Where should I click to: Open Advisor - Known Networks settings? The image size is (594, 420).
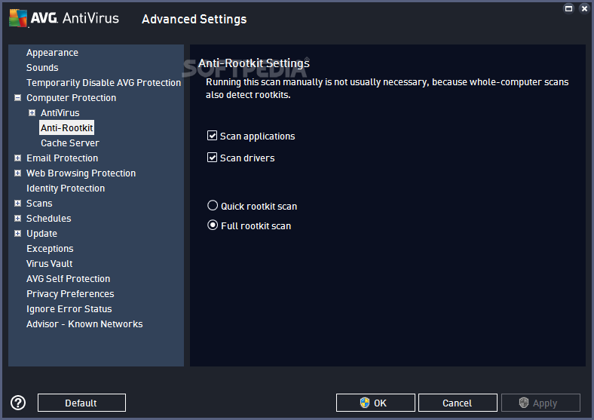(84, 324)
